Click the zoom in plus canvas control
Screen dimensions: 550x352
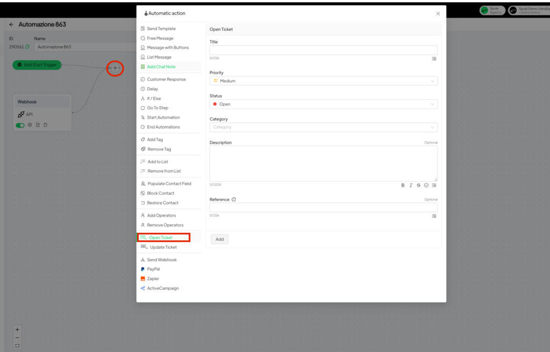click(17, 329)
